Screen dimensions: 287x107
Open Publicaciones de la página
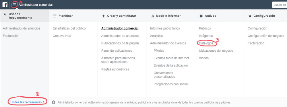click(x=120, y=43)
